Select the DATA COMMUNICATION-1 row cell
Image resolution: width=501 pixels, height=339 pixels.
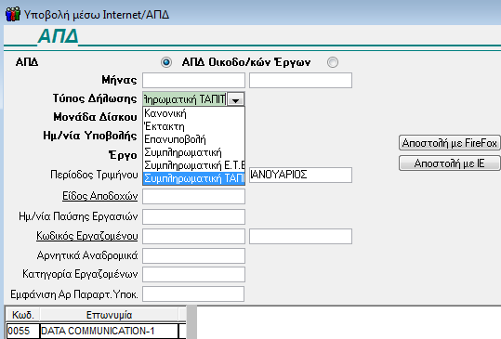pos(109,331)
